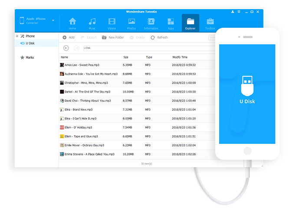Select Audrianna Cole - You've Got My Heart.mp3
302x211 pixels.
click(137, 74)
